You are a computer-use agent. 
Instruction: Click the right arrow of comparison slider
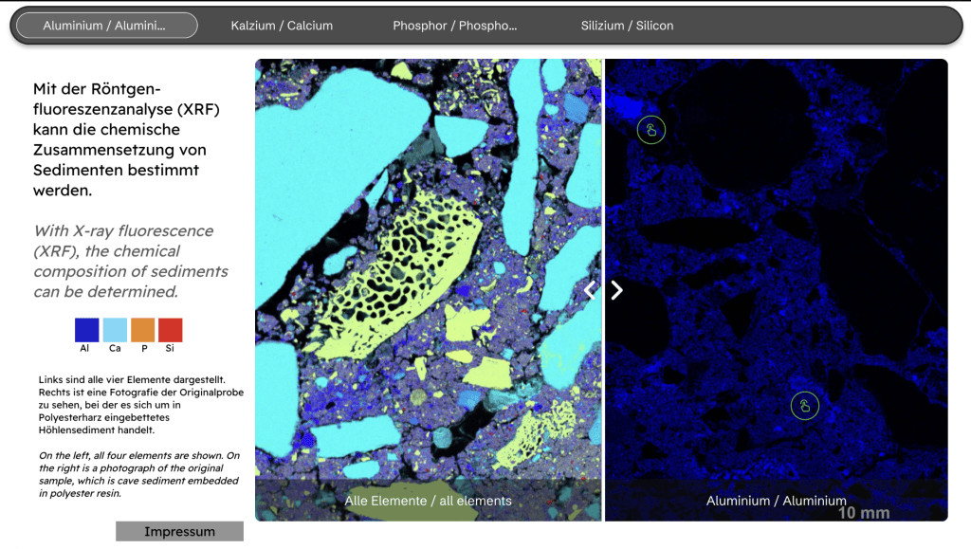click(x=617, y=290)
